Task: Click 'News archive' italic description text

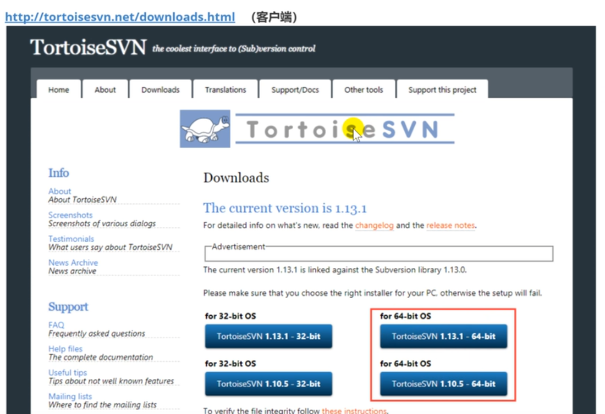Action: click(x=72, y=271)
